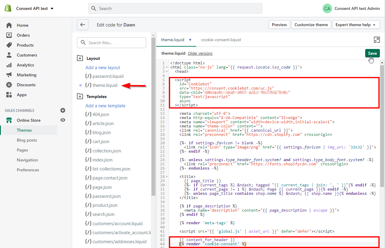Open the layout file password.liquid

coord(104,76)
